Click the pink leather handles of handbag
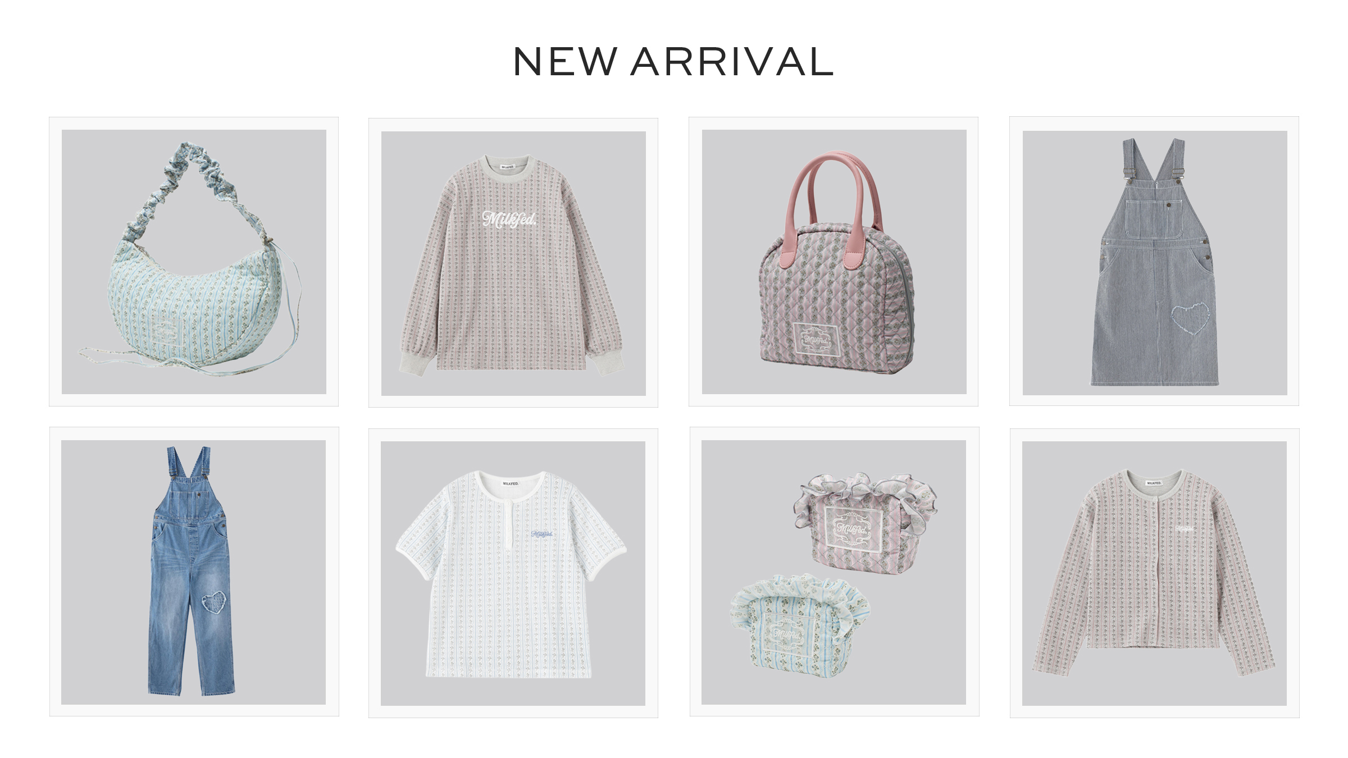This screenshot has height=758, width=1348. click(834, 208)
